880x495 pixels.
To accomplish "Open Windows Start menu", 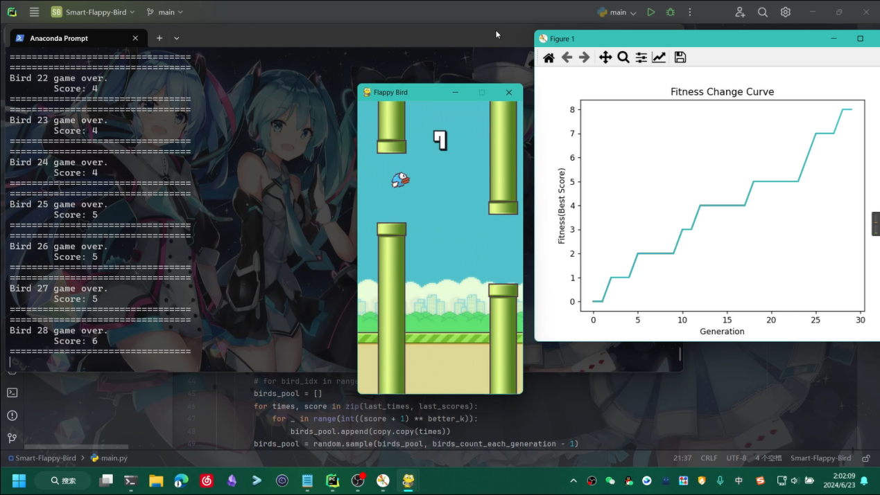I will click(x=19, y=480).
